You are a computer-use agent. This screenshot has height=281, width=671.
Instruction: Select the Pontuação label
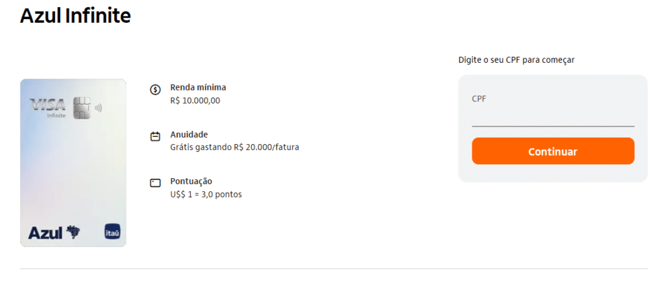click(x=191, y=181)
